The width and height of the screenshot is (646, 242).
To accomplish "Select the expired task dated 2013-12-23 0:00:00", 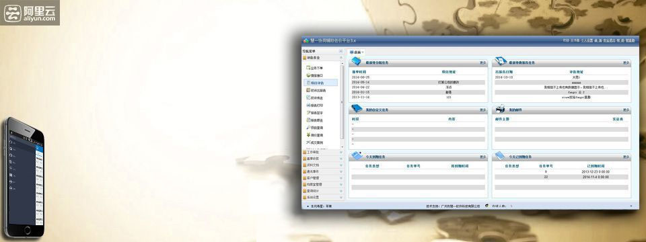I will click(561, 171).
